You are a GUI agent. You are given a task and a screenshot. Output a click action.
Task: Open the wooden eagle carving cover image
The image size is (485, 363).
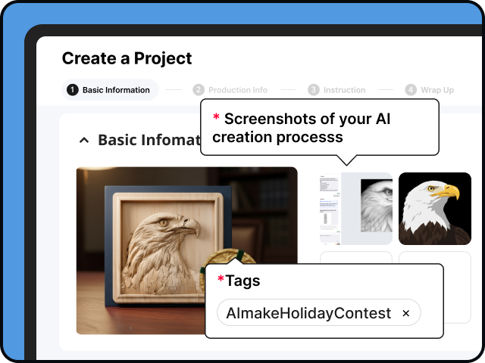click(144, 227)
